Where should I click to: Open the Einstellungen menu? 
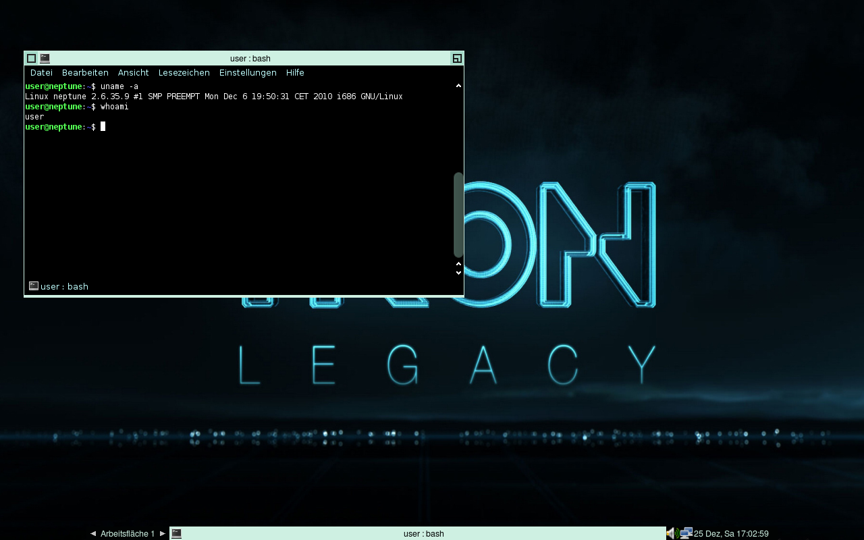[x=248, y=73]
